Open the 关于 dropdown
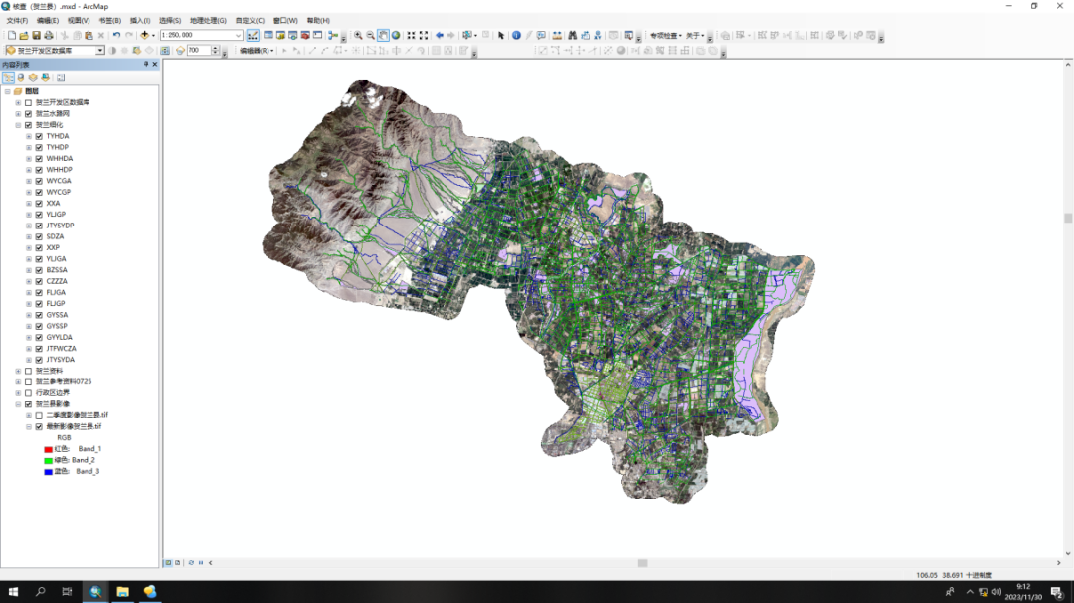This screenshot has height=603, width=1074. point(695,35)
